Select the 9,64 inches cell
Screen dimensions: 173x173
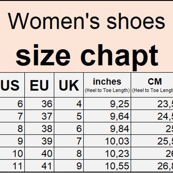[107, 116]
